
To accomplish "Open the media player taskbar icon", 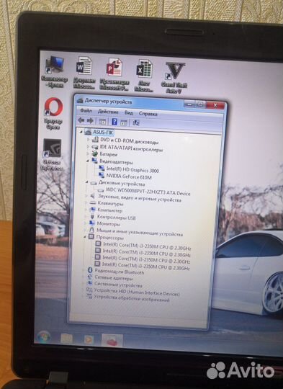I will pyautogui.click(x=89, y=339).
